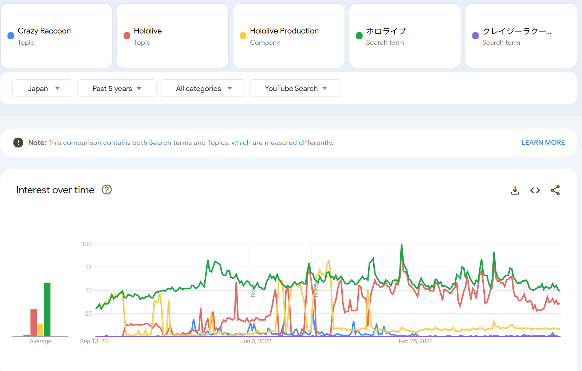Click the comparison note text
The height and width of the screenshot is (371, 582).
tap(181, 143)
